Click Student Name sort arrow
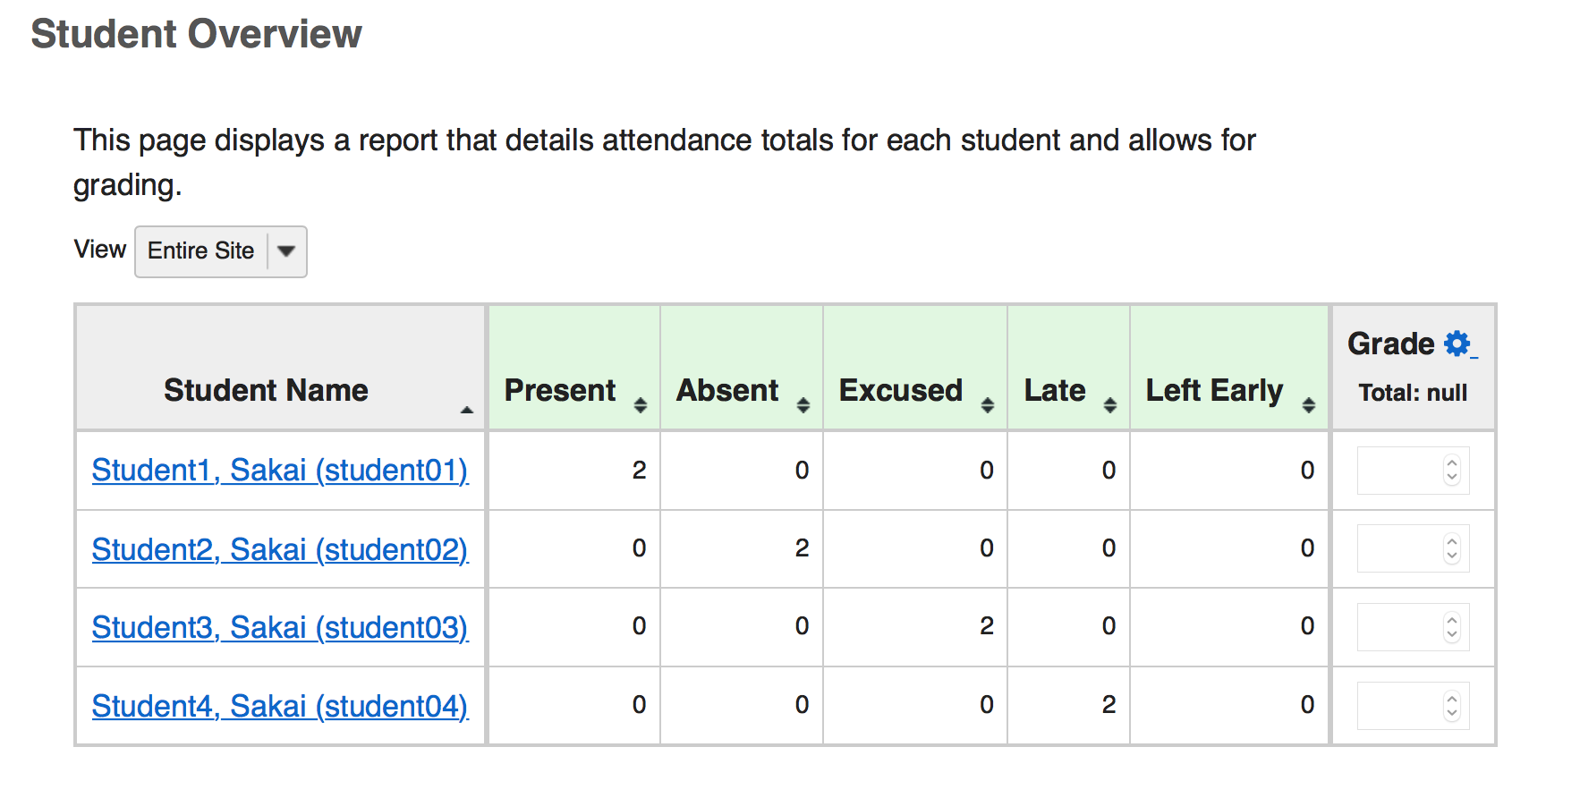This screenshot has width=1580, height=798. pyautogui.click(x=466, y=410)
